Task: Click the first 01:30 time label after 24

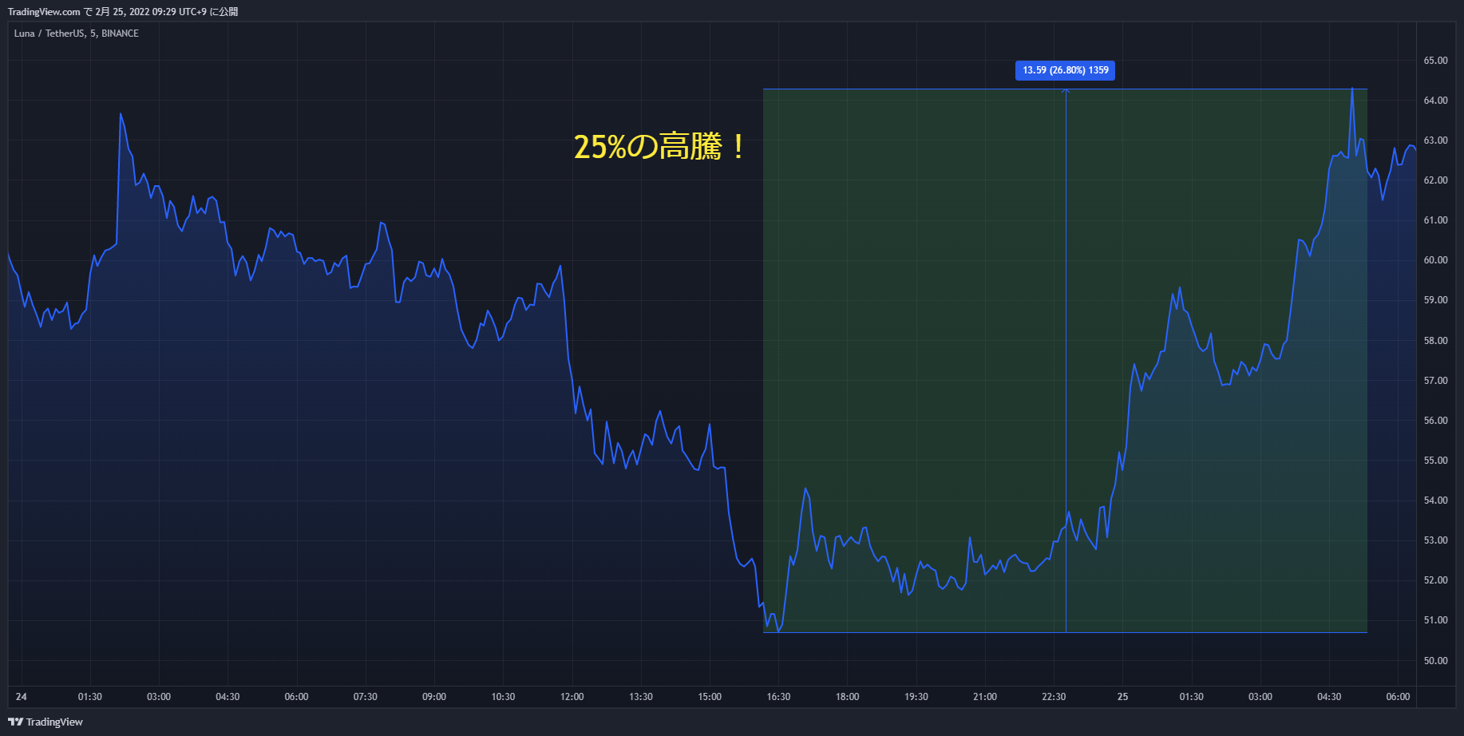Action: point(90,697)
